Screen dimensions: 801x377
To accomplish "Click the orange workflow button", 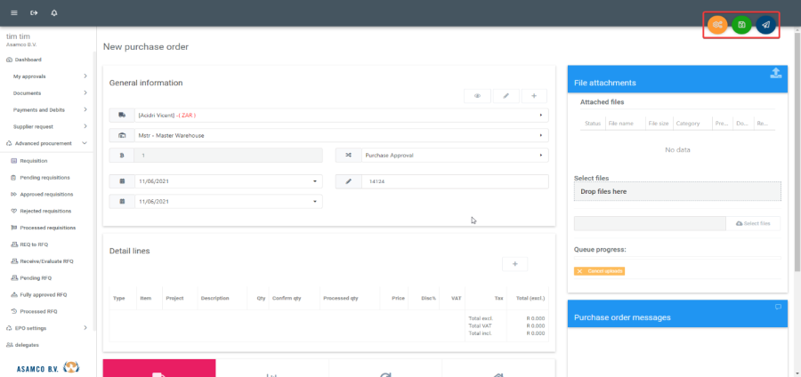I will tap(717, 25).
